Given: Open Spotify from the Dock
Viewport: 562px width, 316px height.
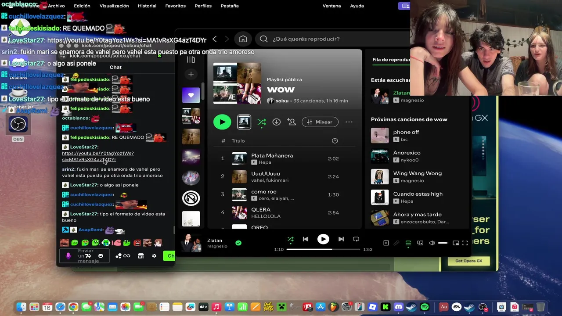Looking at the screenshot, I should pos(425,307).
